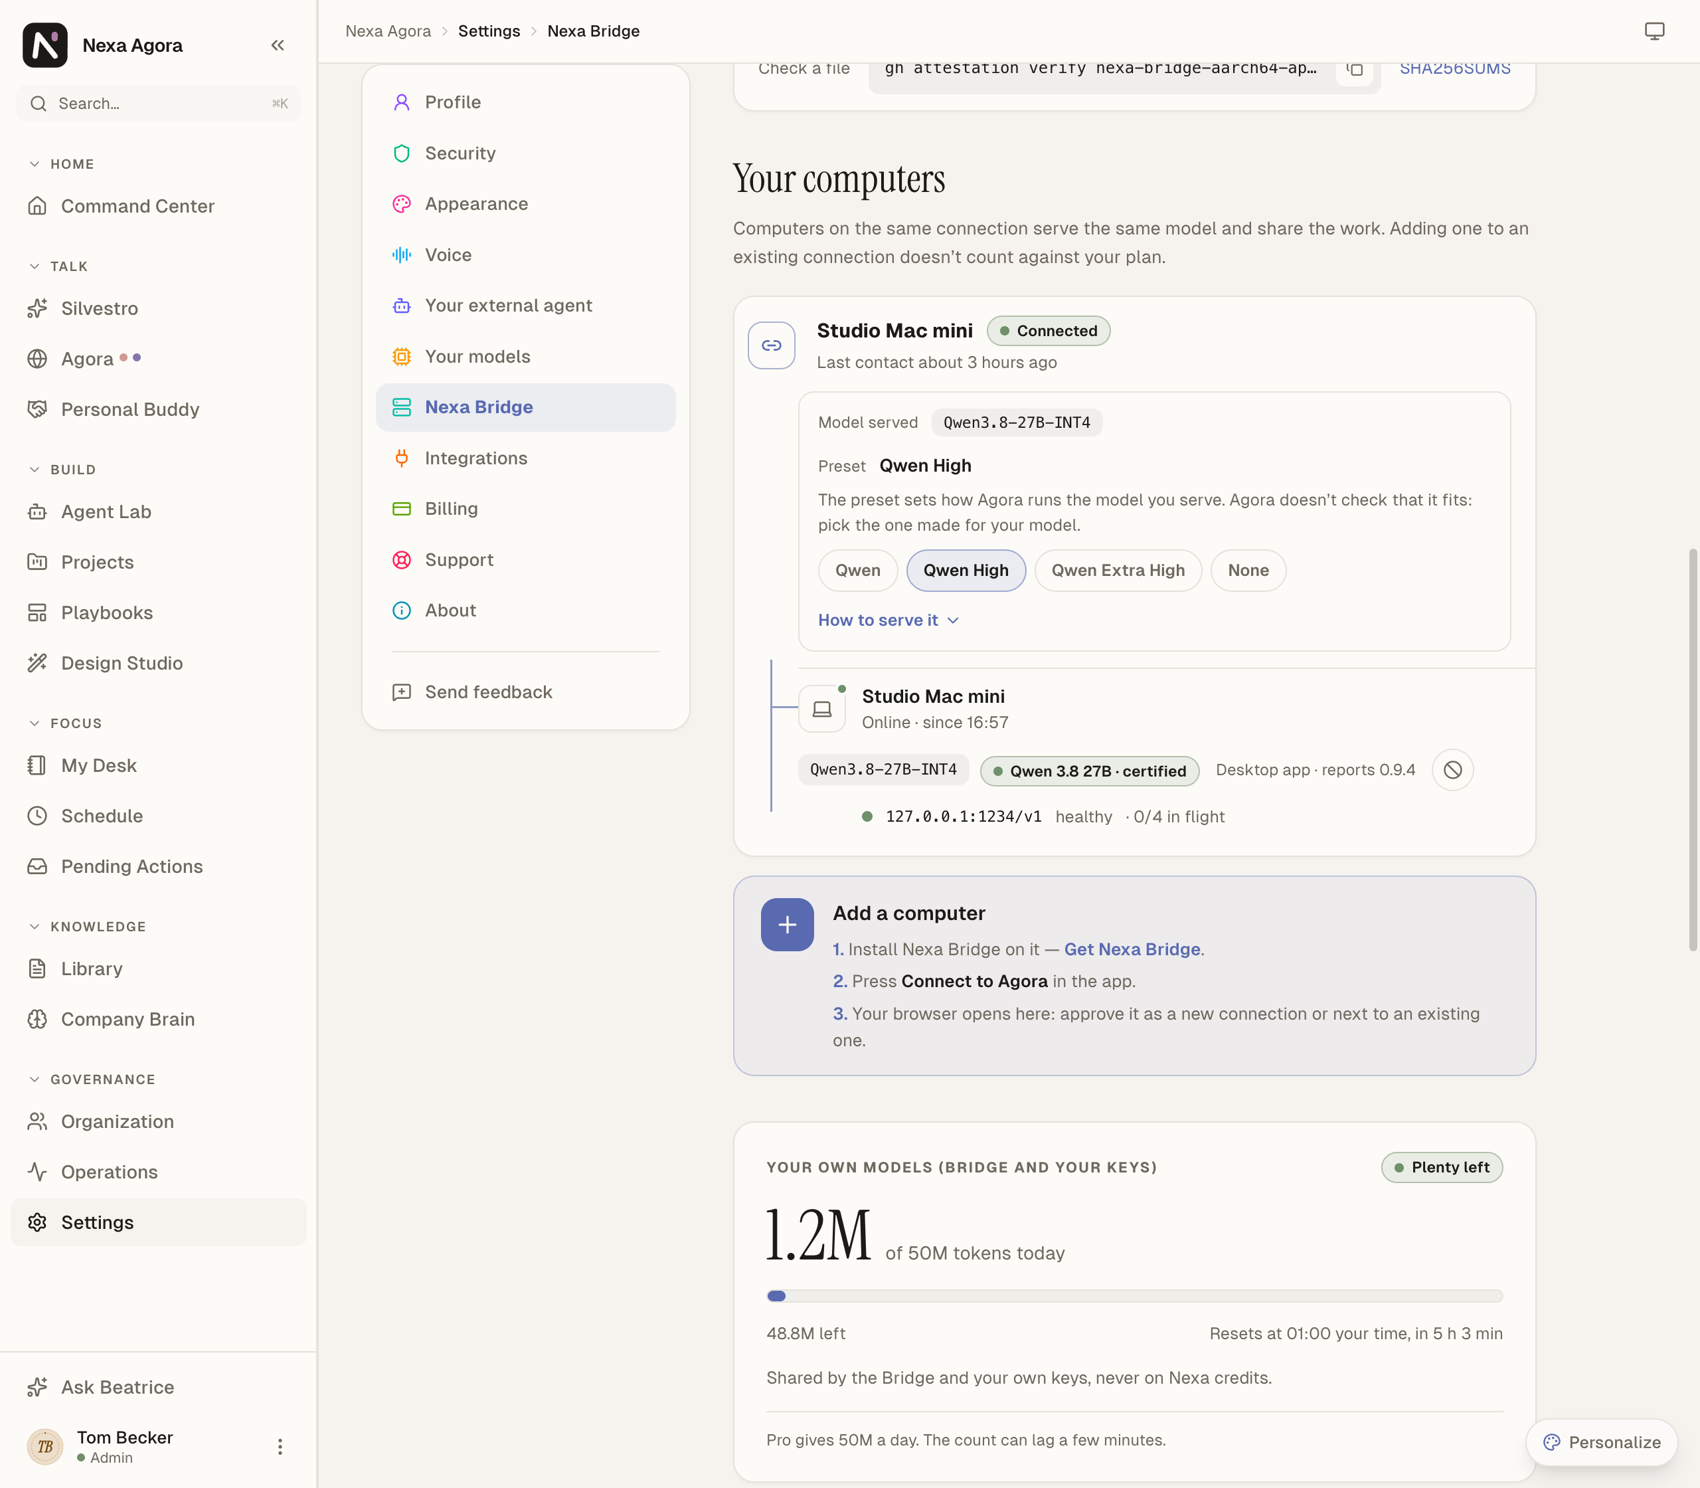Click the link icon beside Studio Mac mini connection
Viewport: 1700px width, 1488px height.
click(771, 345)
